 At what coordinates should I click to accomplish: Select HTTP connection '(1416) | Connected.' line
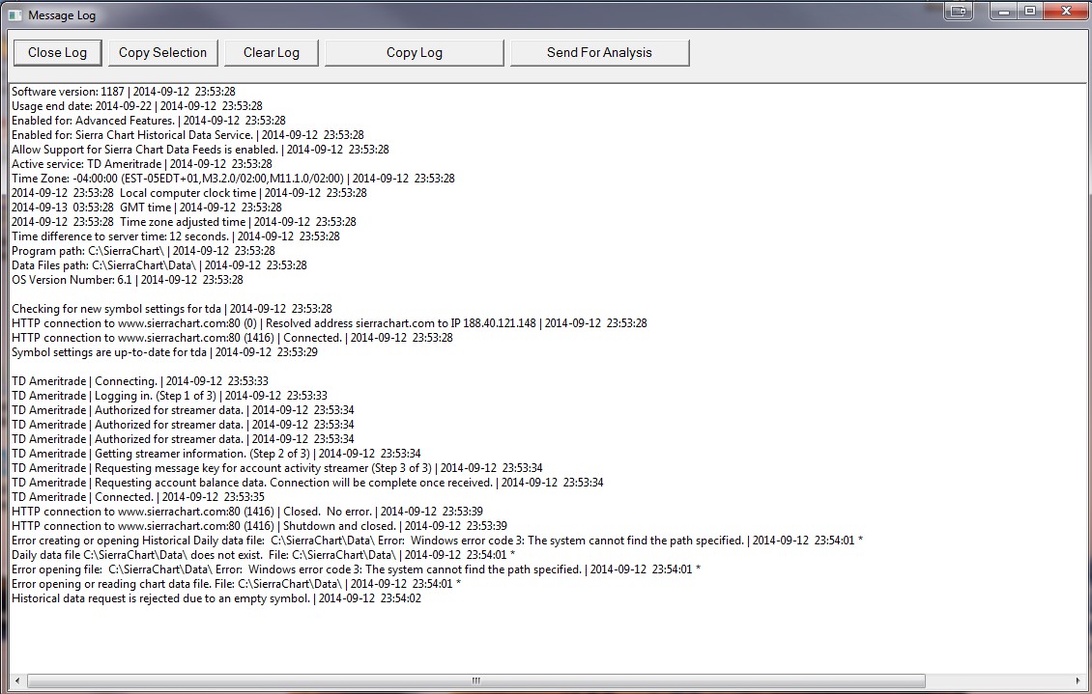pos(232,340)
